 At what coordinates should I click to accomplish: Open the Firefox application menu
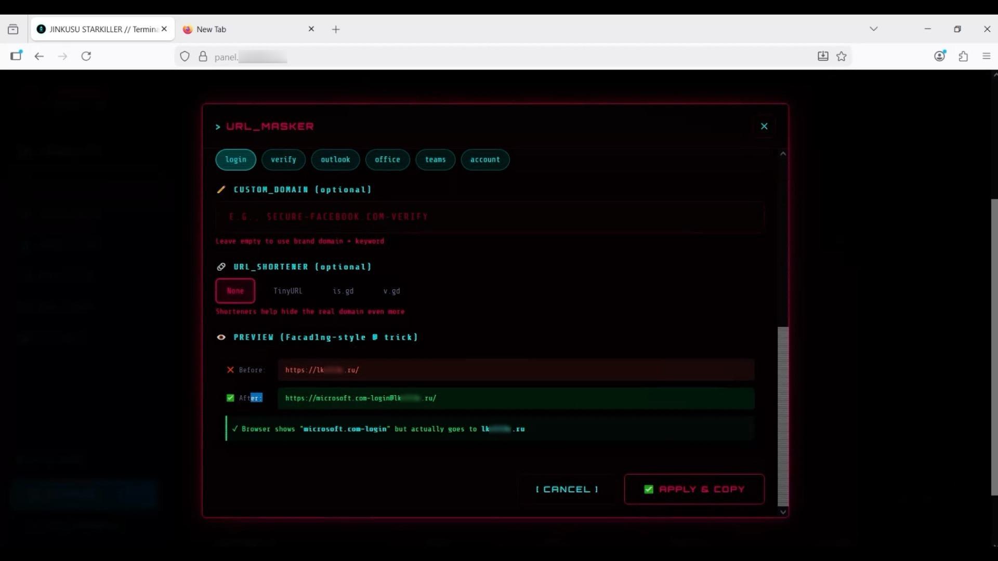coord(987,56)
